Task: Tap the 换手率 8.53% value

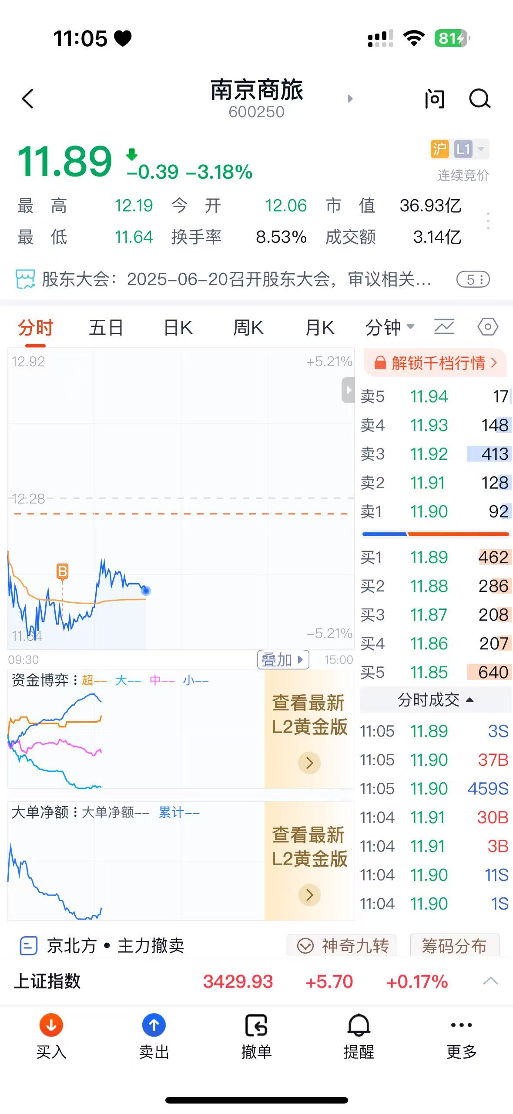Action: 281,237
